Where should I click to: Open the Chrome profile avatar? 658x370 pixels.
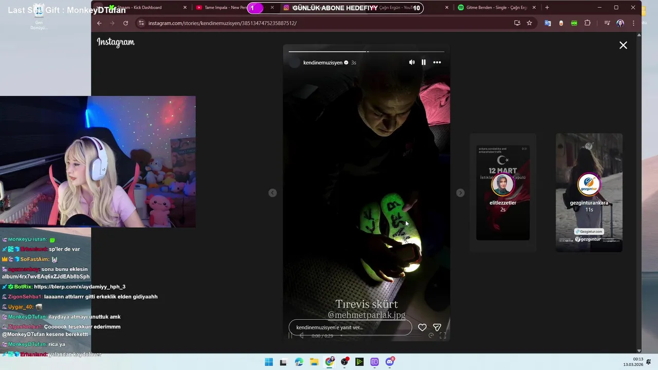click(x=620, y=23)
